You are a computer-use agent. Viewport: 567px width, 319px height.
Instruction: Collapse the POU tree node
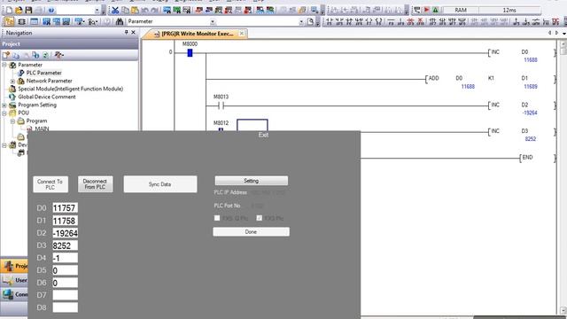point(4,113)
